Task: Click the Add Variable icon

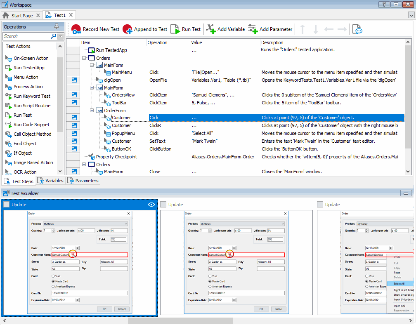Action: [210, 29]
